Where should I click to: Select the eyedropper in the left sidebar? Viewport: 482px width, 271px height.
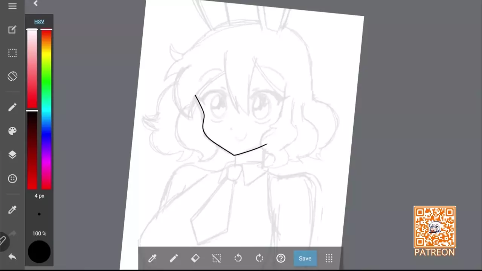pyautogui.click(x=12, y=210)
